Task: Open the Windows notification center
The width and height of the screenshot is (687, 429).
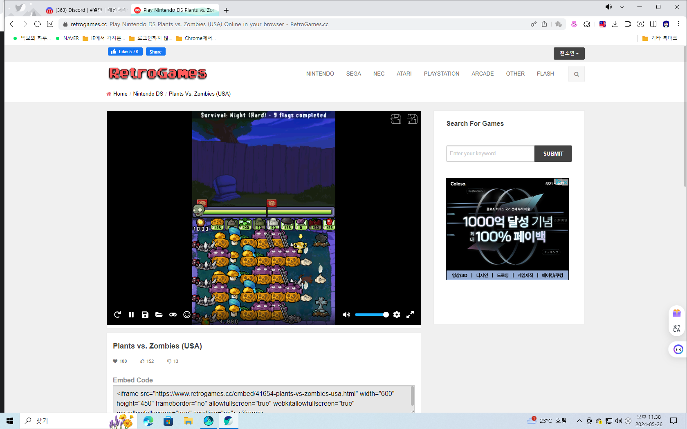Action: pos(674,421)
